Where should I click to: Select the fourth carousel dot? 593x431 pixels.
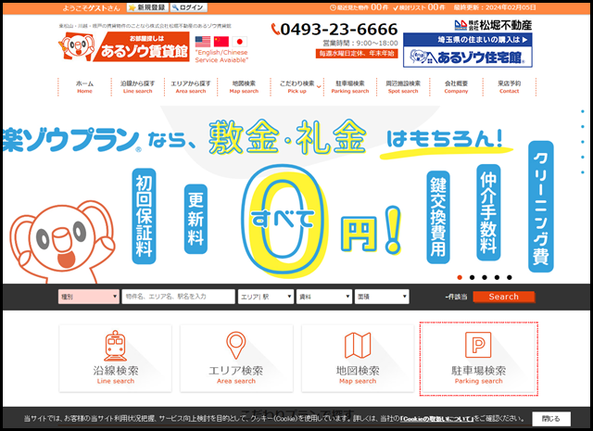pyautogui.click(x=497, y=277)
